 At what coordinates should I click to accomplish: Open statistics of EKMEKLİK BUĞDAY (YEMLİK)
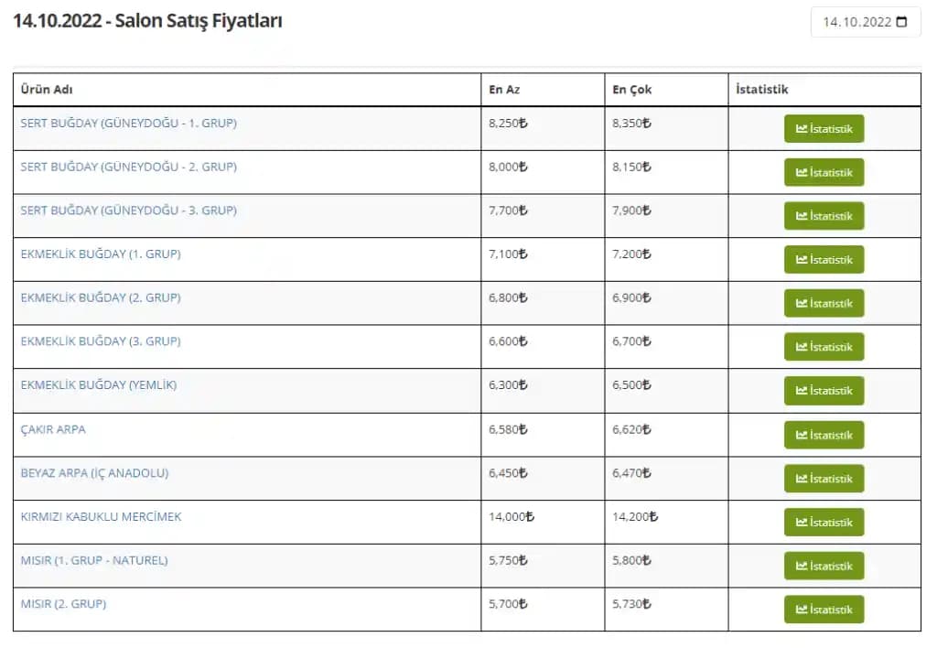pyautogui.click(x=824, y=391)
